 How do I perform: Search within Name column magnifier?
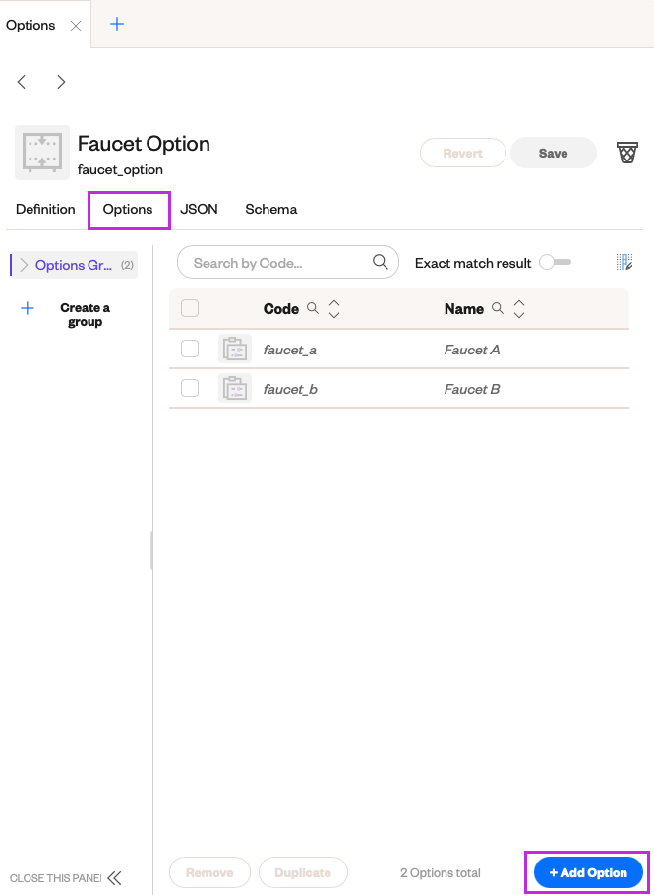tap(498, 308)
